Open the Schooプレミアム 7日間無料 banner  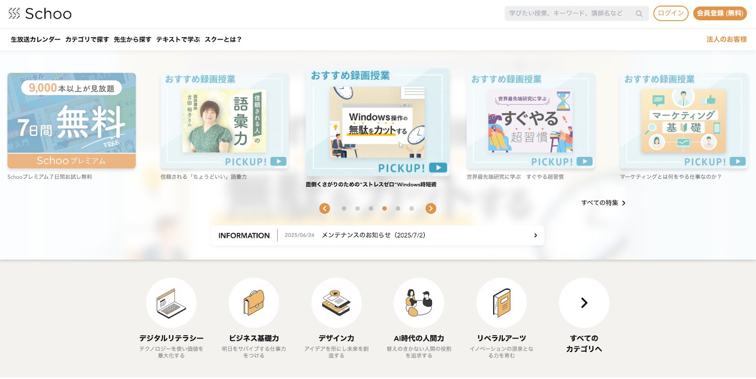coord(71,121)
